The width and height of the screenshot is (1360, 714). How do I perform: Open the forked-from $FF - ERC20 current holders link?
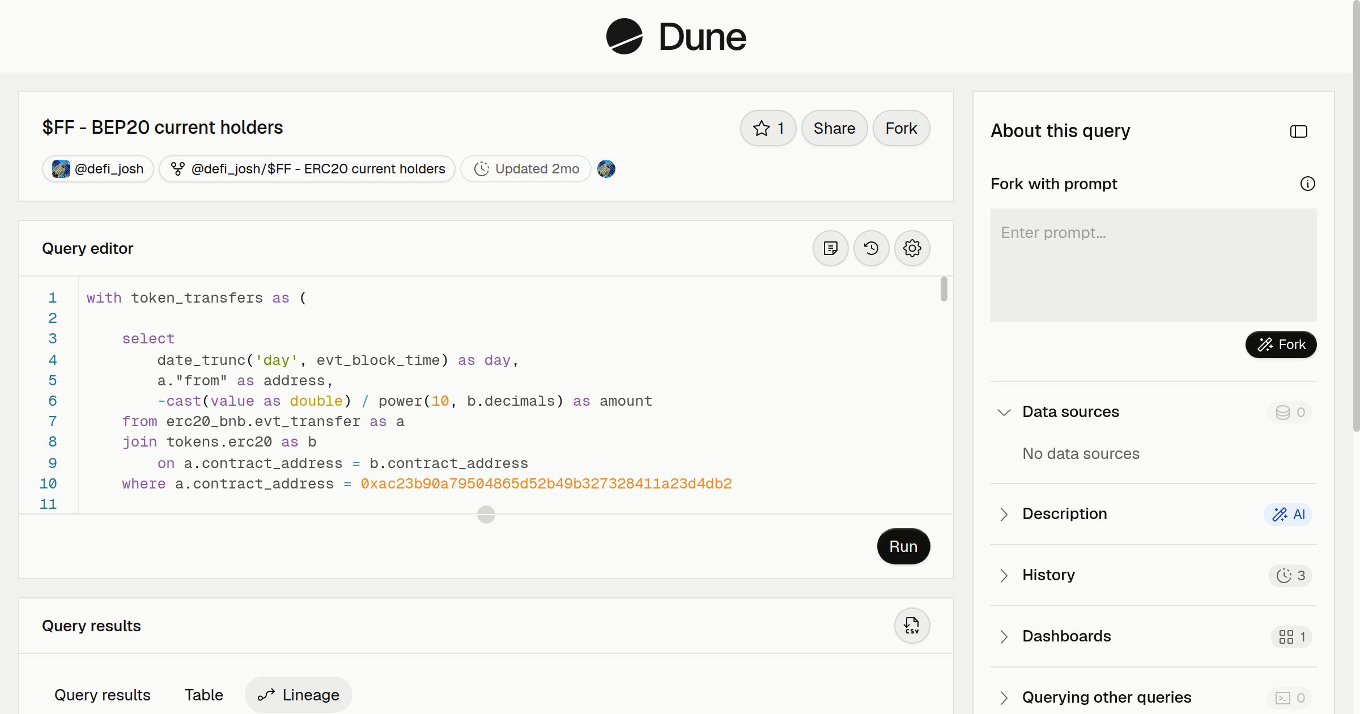tap(307, 169)
